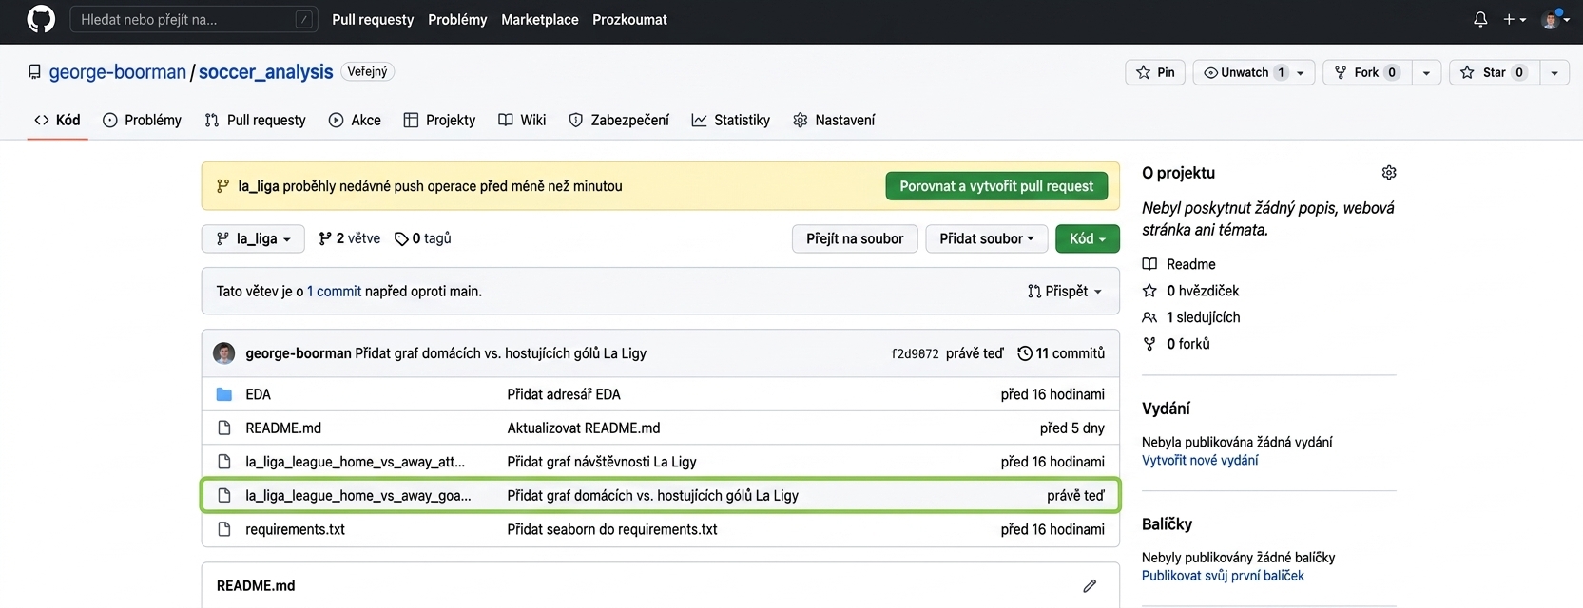The width and height of the screenshot is (1583, 608).
Task: Click 'Publikovat svůj první balíček' link
Action: [1223, 576]
